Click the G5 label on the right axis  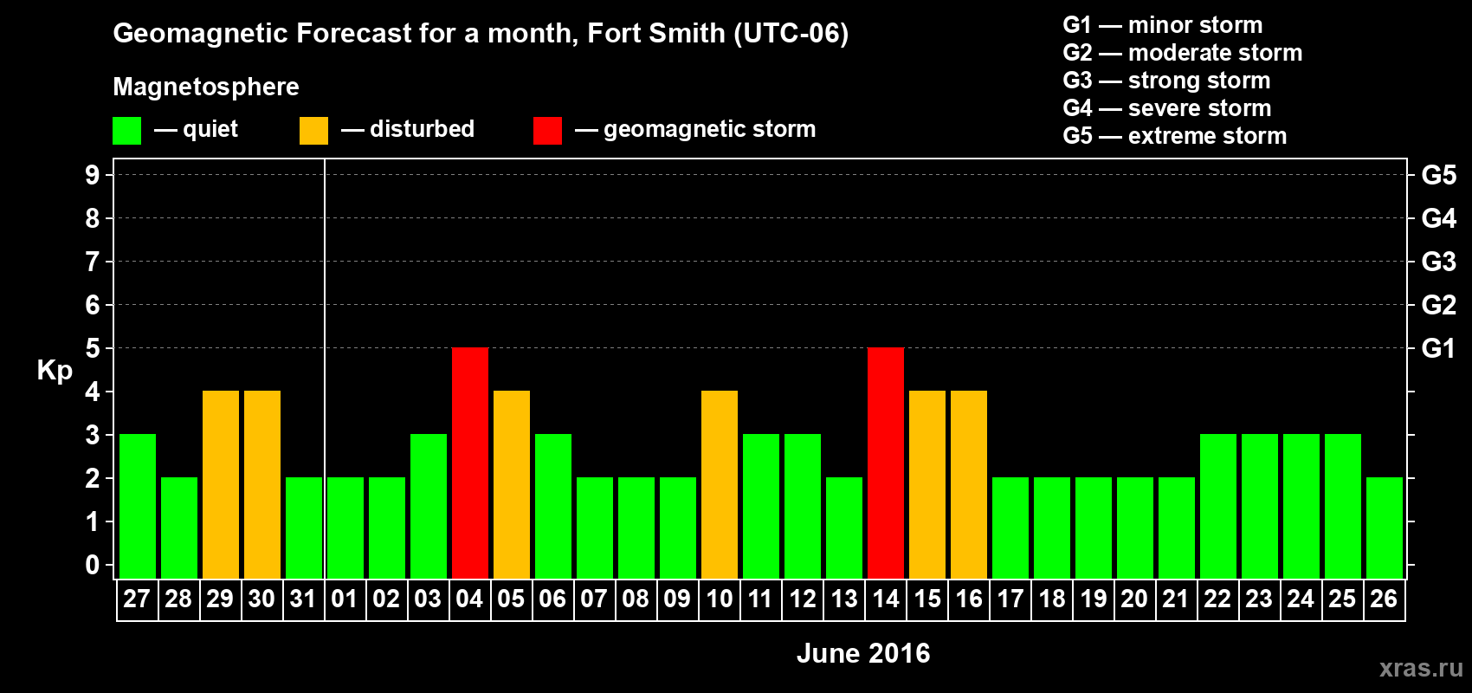[1439, 175]
